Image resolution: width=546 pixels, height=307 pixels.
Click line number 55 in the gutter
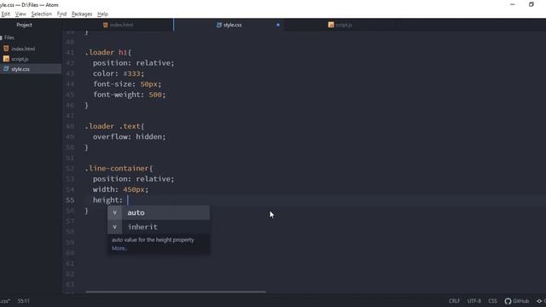pos(70,200)
